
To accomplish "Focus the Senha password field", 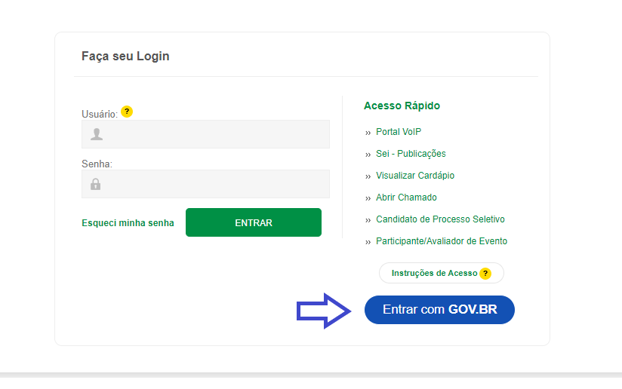I will tap(215, 184).
